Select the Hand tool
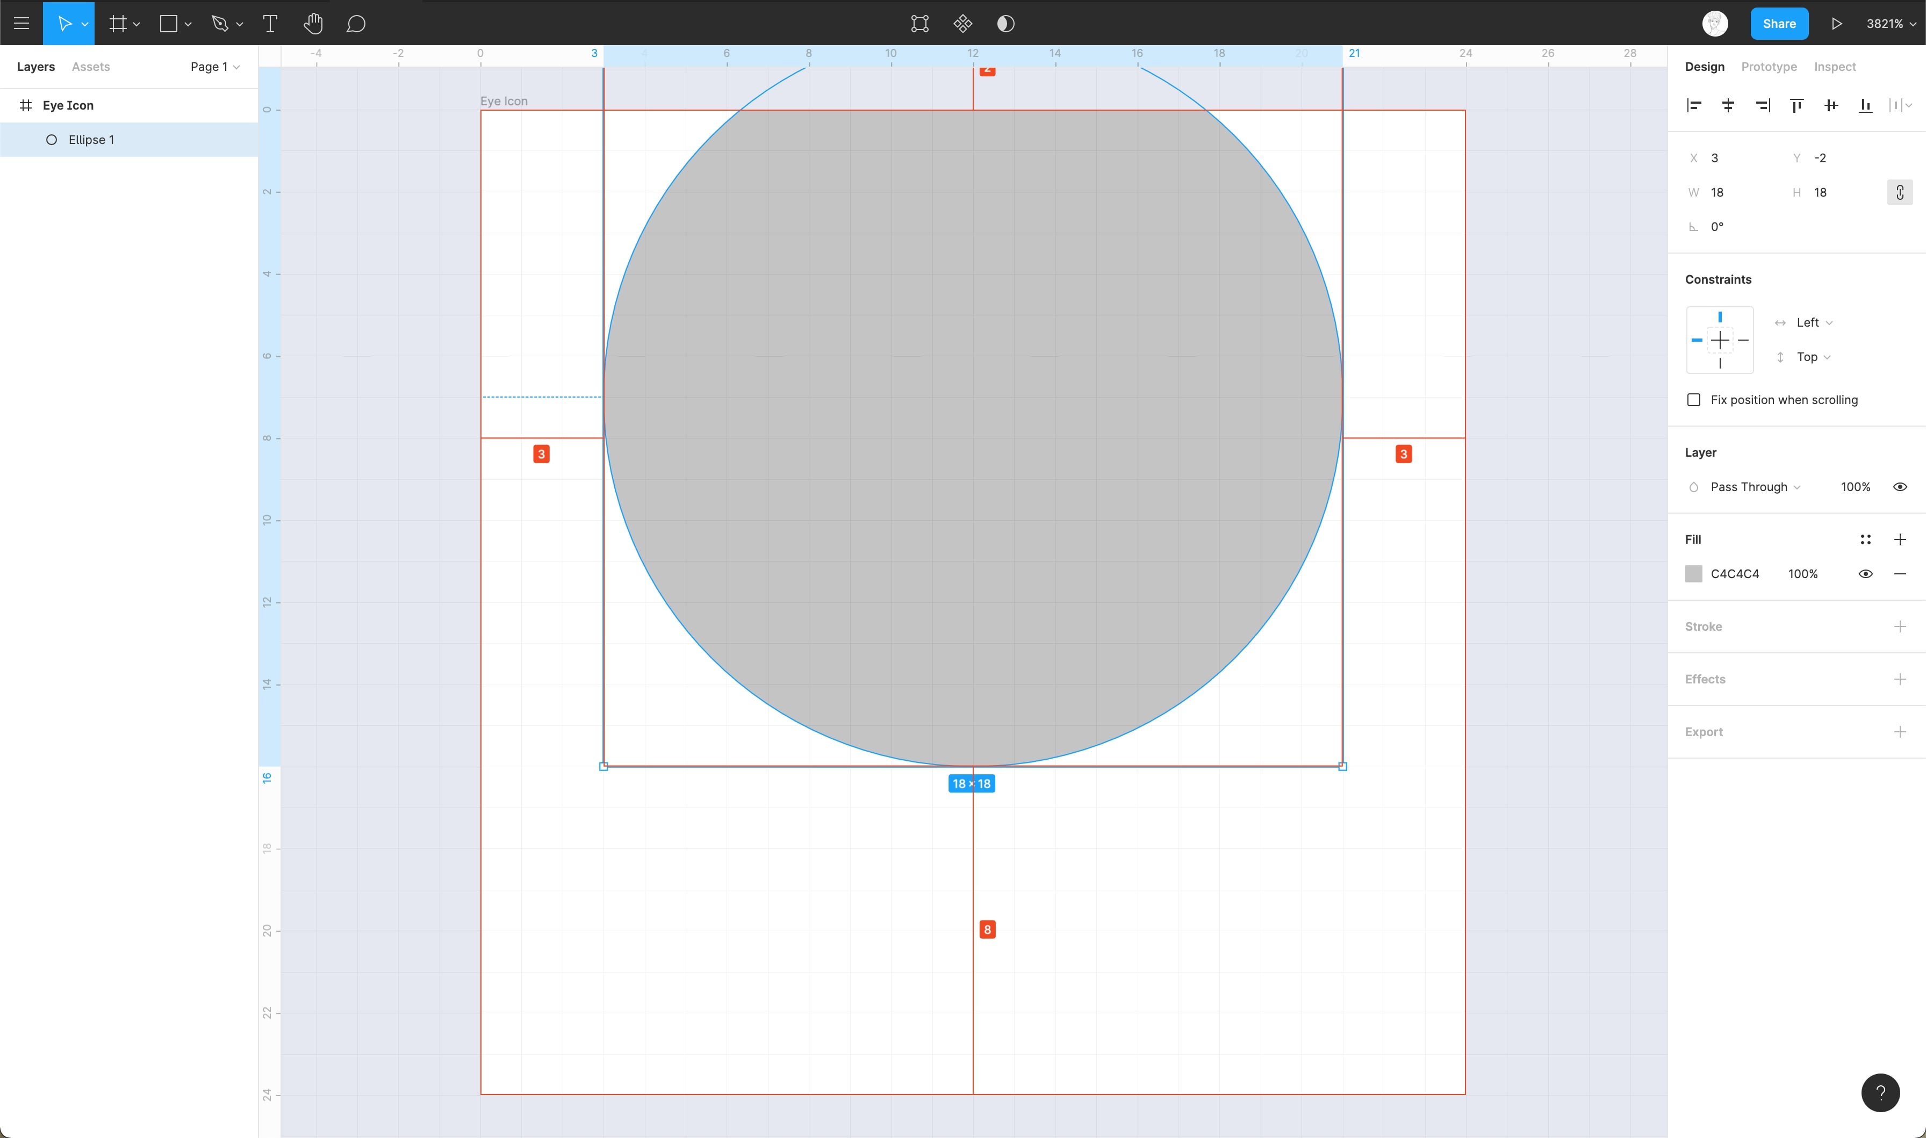The height and width of the screenshot is (1138, 1926). 313,24
